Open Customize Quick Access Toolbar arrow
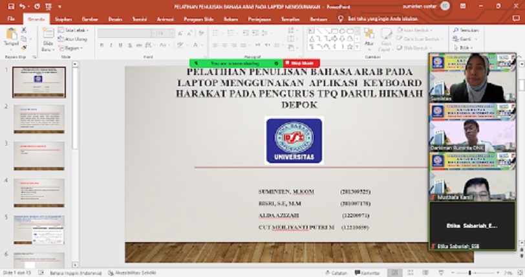The height and width of the screenshot is (277, 525). (59, 6)
